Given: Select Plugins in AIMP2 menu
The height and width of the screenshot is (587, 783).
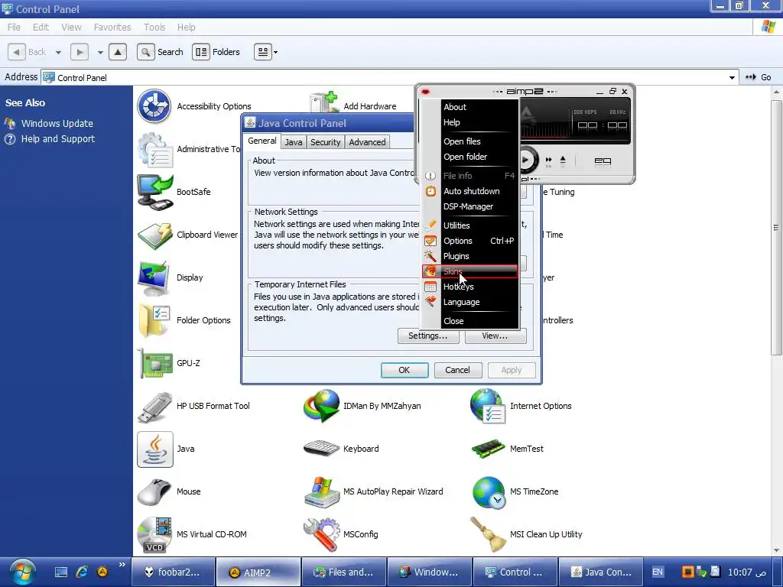Looking at the screenshot, I should click(471, 256).
